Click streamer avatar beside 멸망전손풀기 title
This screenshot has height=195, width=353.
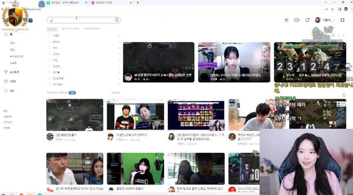pos(50,137)
